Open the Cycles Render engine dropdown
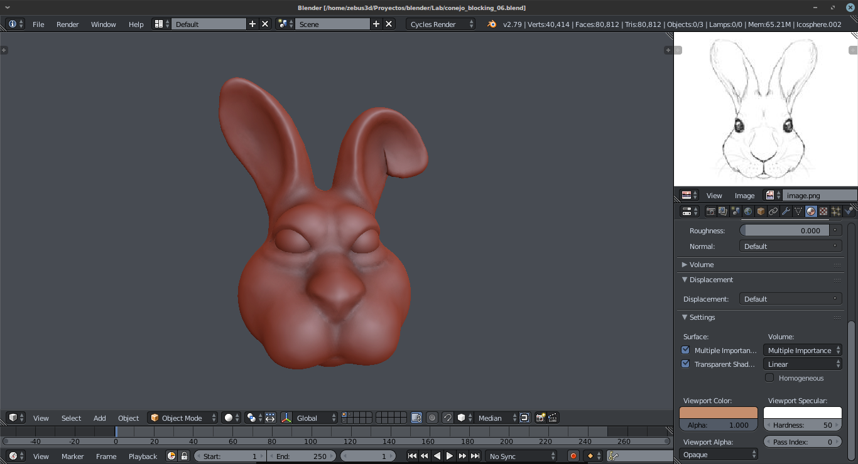This screenshot has width=858, height=464. (x=440, y=24)
